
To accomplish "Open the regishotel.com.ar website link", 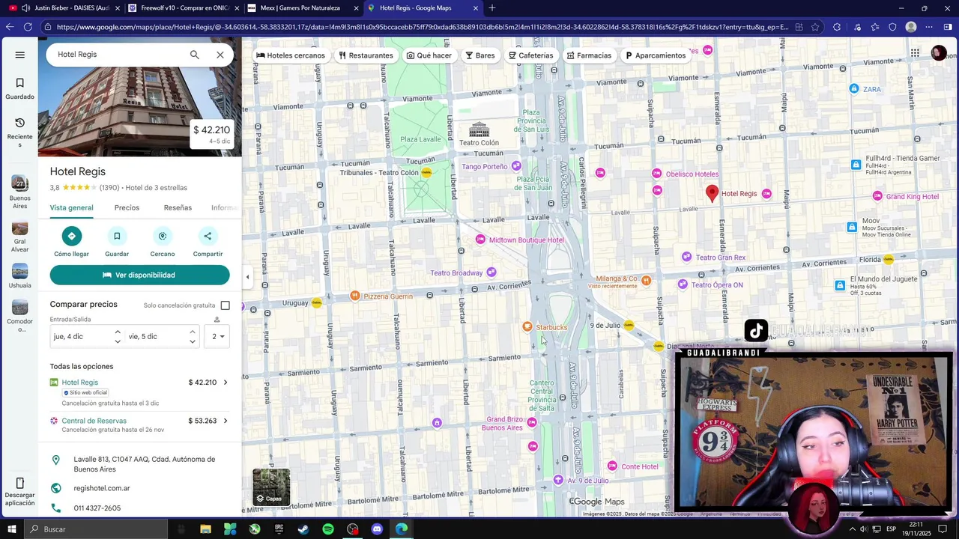I will pos(102,488).
